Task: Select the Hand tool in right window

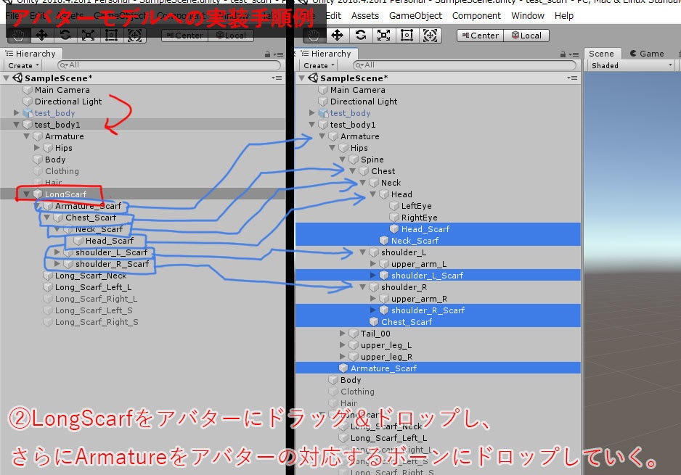Action: [314, 35]
